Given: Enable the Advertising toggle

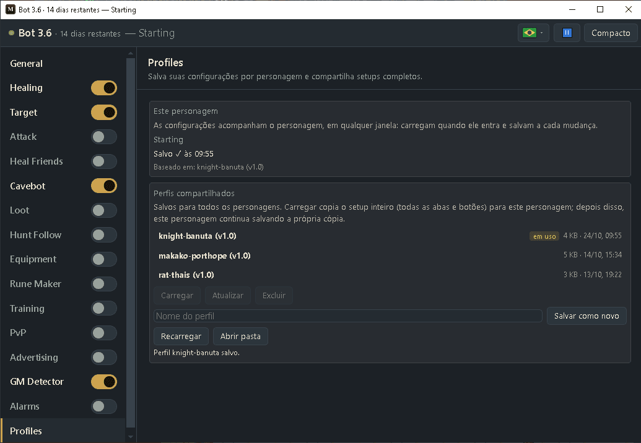Looking at the screenshot, I should coord(104,357).
